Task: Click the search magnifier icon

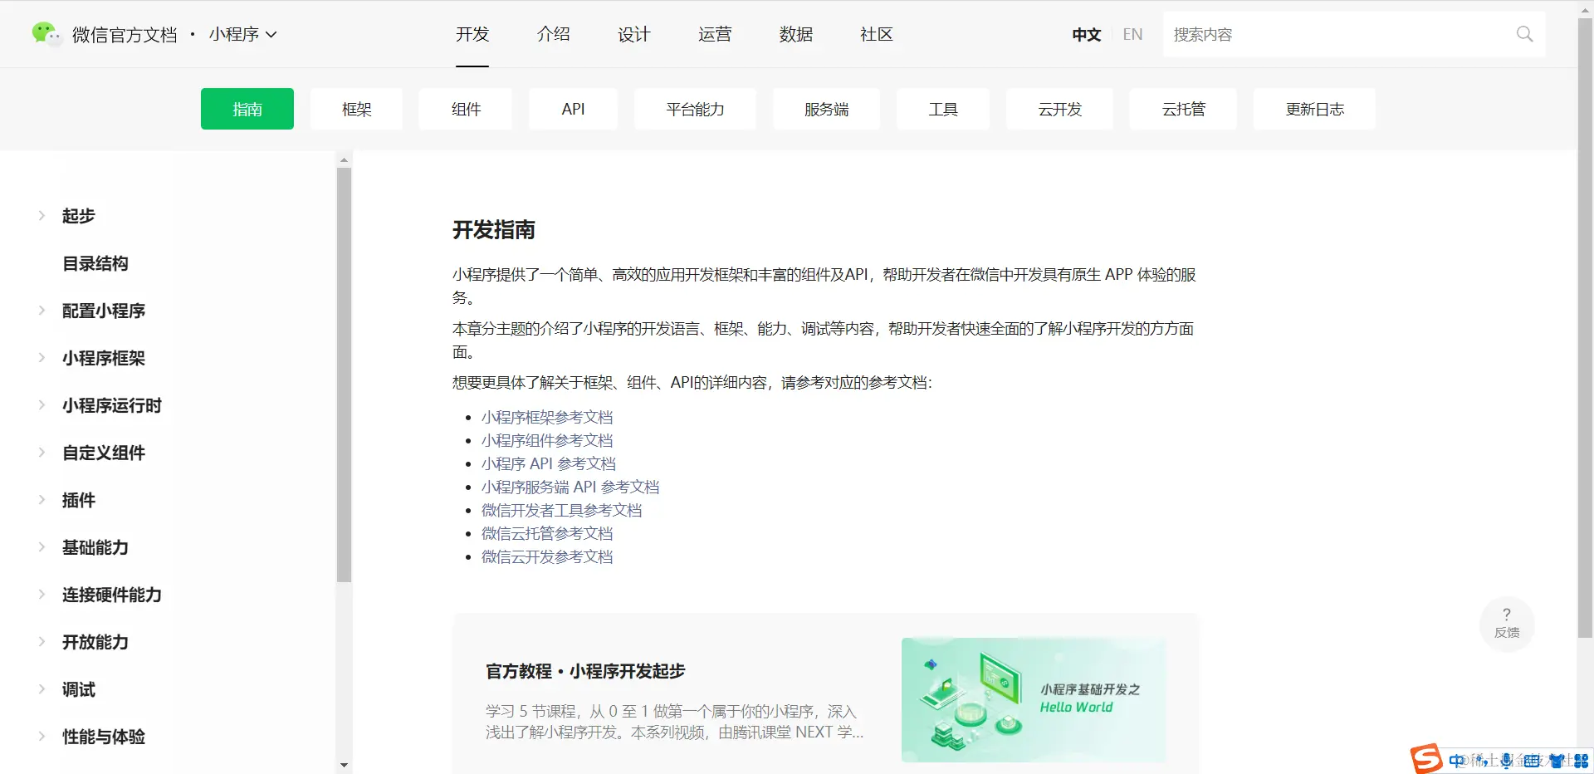Action: tap(1524, 34)
